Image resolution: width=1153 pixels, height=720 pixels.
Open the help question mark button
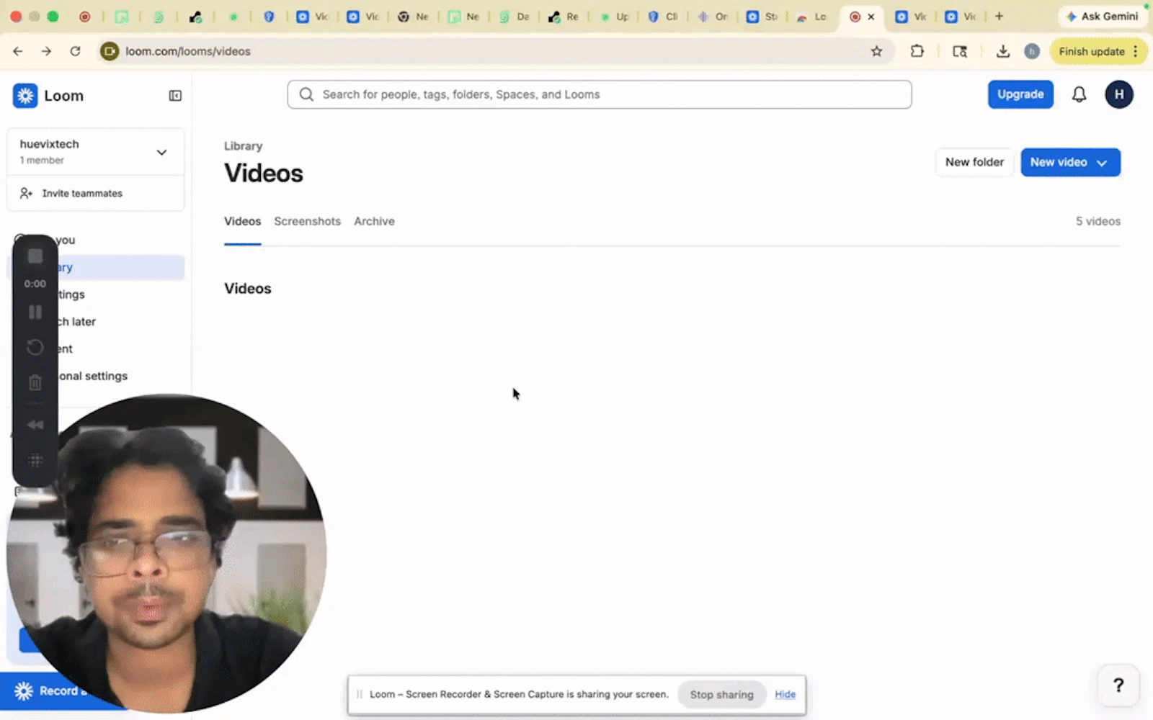(1118, 685)
